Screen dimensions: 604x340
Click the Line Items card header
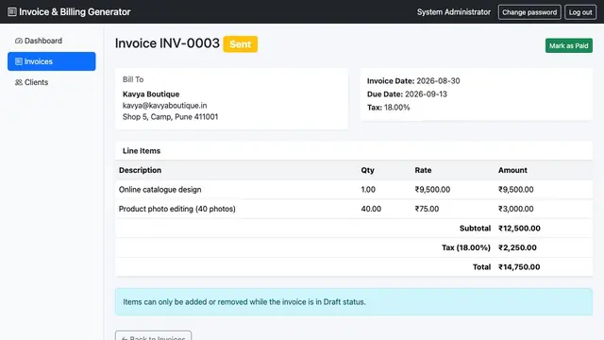[x=354, y=151]
